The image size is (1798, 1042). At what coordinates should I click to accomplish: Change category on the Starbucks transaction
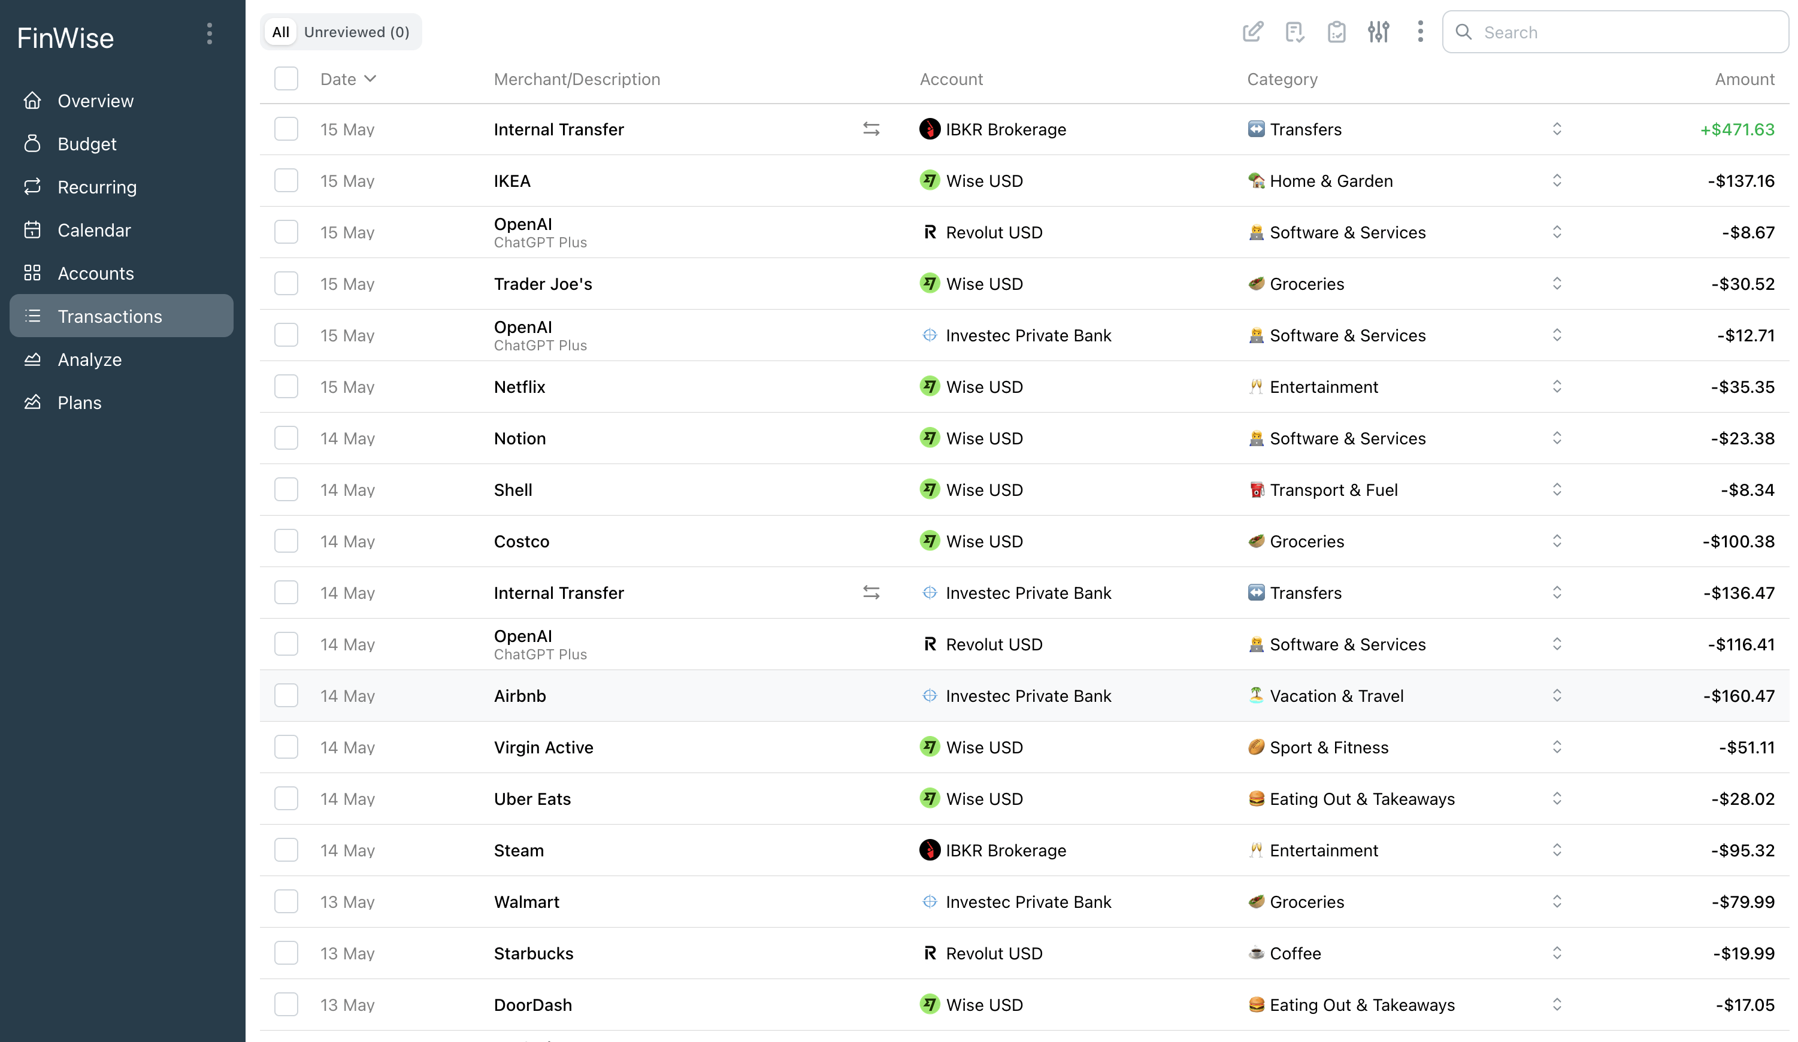click(x=1557, y=953)
